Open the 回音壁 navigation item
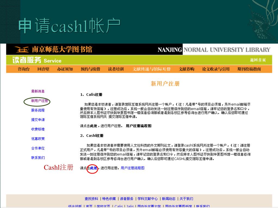278x208 pixels. click(x=43, y=69)
